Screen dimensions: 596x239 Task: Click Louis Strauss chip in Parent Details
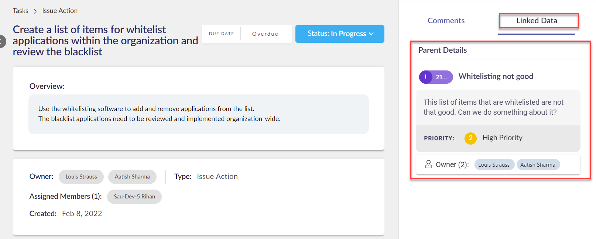(494, 165)
